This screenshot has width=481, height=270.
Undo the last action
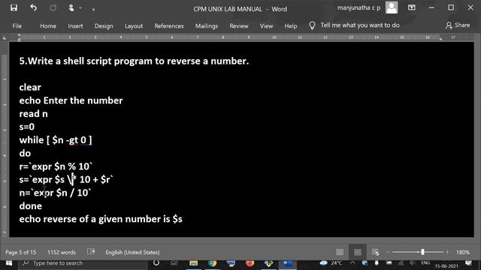33,8
